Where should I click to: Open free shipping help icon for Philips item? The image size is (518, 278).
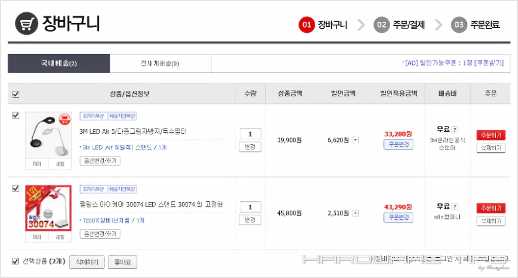pos(455,206)
